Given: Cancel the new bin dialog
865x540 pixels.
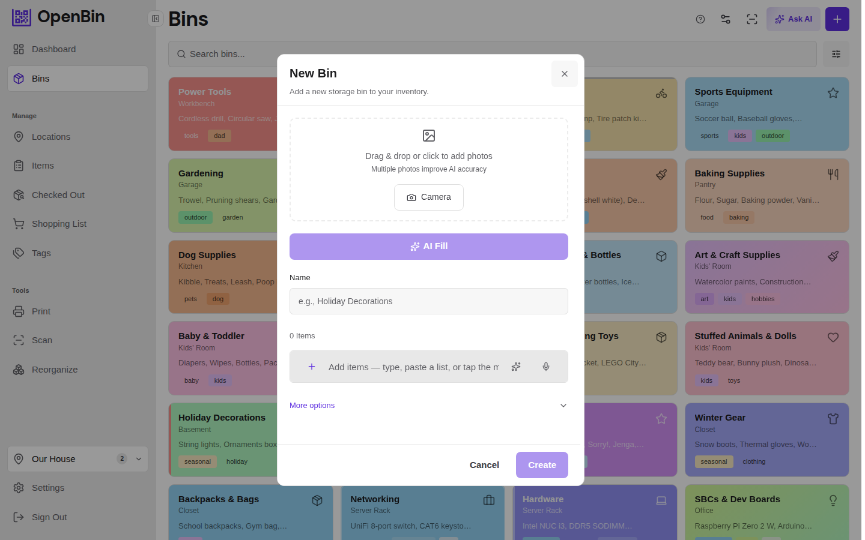Looking at the screenshot, I should [484, 465].
